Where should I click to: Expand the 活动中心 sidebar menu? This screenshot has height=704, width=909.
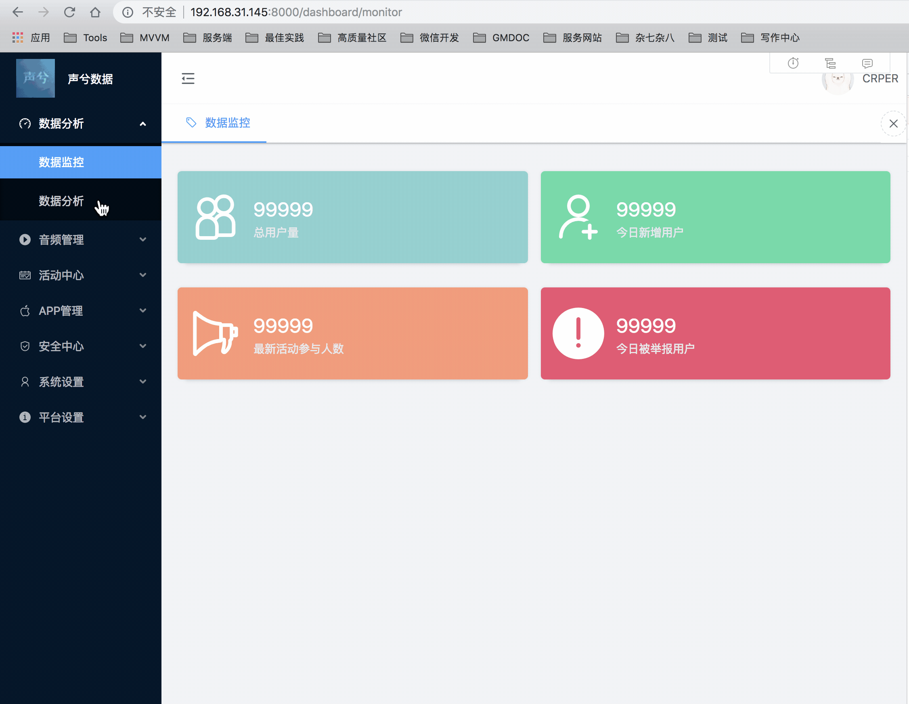pyautogui.click(x=143, y=275)
